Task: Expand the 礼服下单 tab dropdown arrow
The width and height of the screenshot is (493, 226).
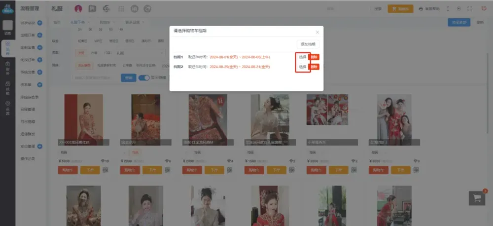Action: tap(89, 22)
